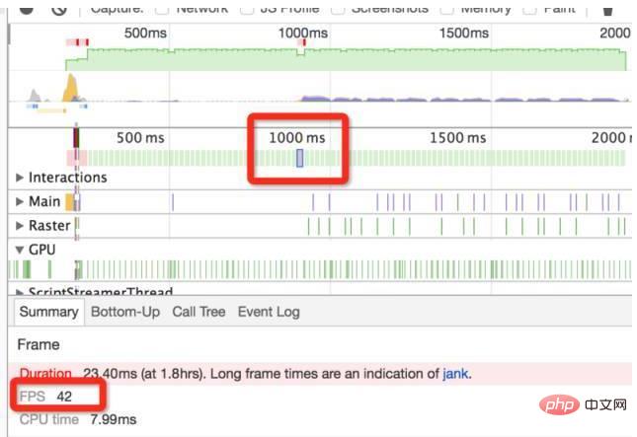Click the 500ms label in the overview
Viewport: 637px width, 437px height.
pos(145,33)
